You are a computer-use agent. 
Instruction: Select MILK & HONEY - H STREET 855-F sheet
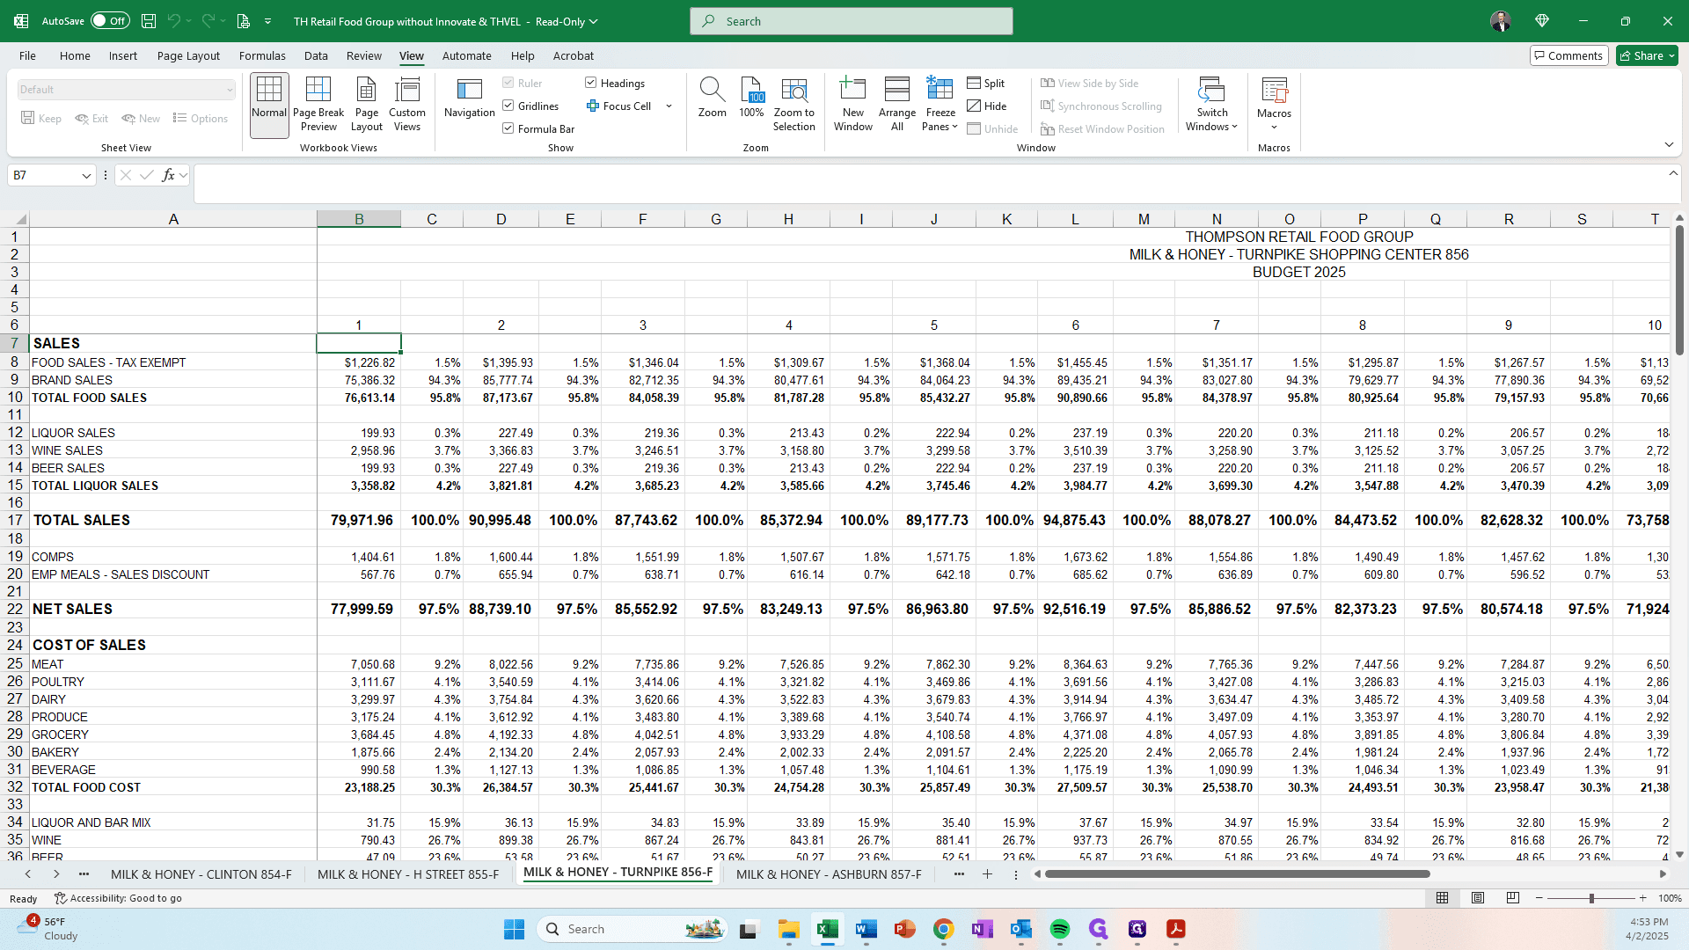[x=408, y=874]
